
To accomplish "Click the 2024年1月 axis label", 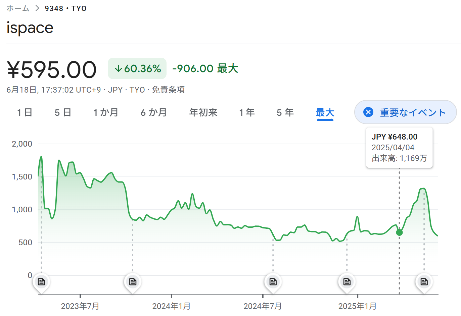I will tap(171, 306).
